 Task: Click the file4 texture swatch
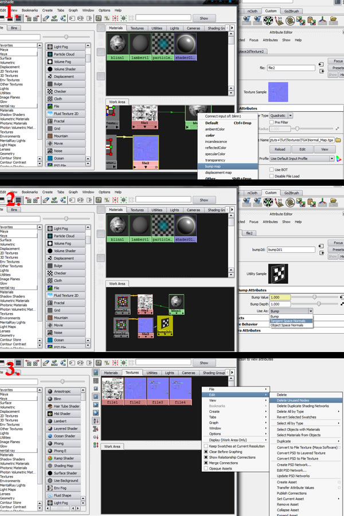coord(180,391)
